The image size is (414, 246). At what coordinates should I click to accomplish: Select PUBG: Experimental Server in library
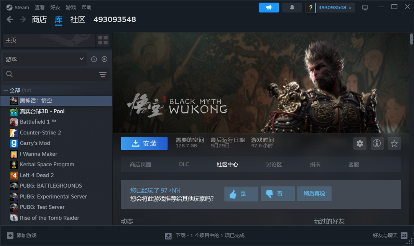point(56,197)
